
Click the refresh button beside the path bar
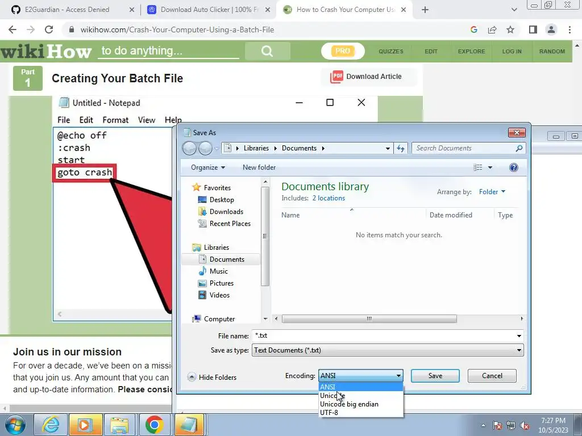[x=401, y=148]
